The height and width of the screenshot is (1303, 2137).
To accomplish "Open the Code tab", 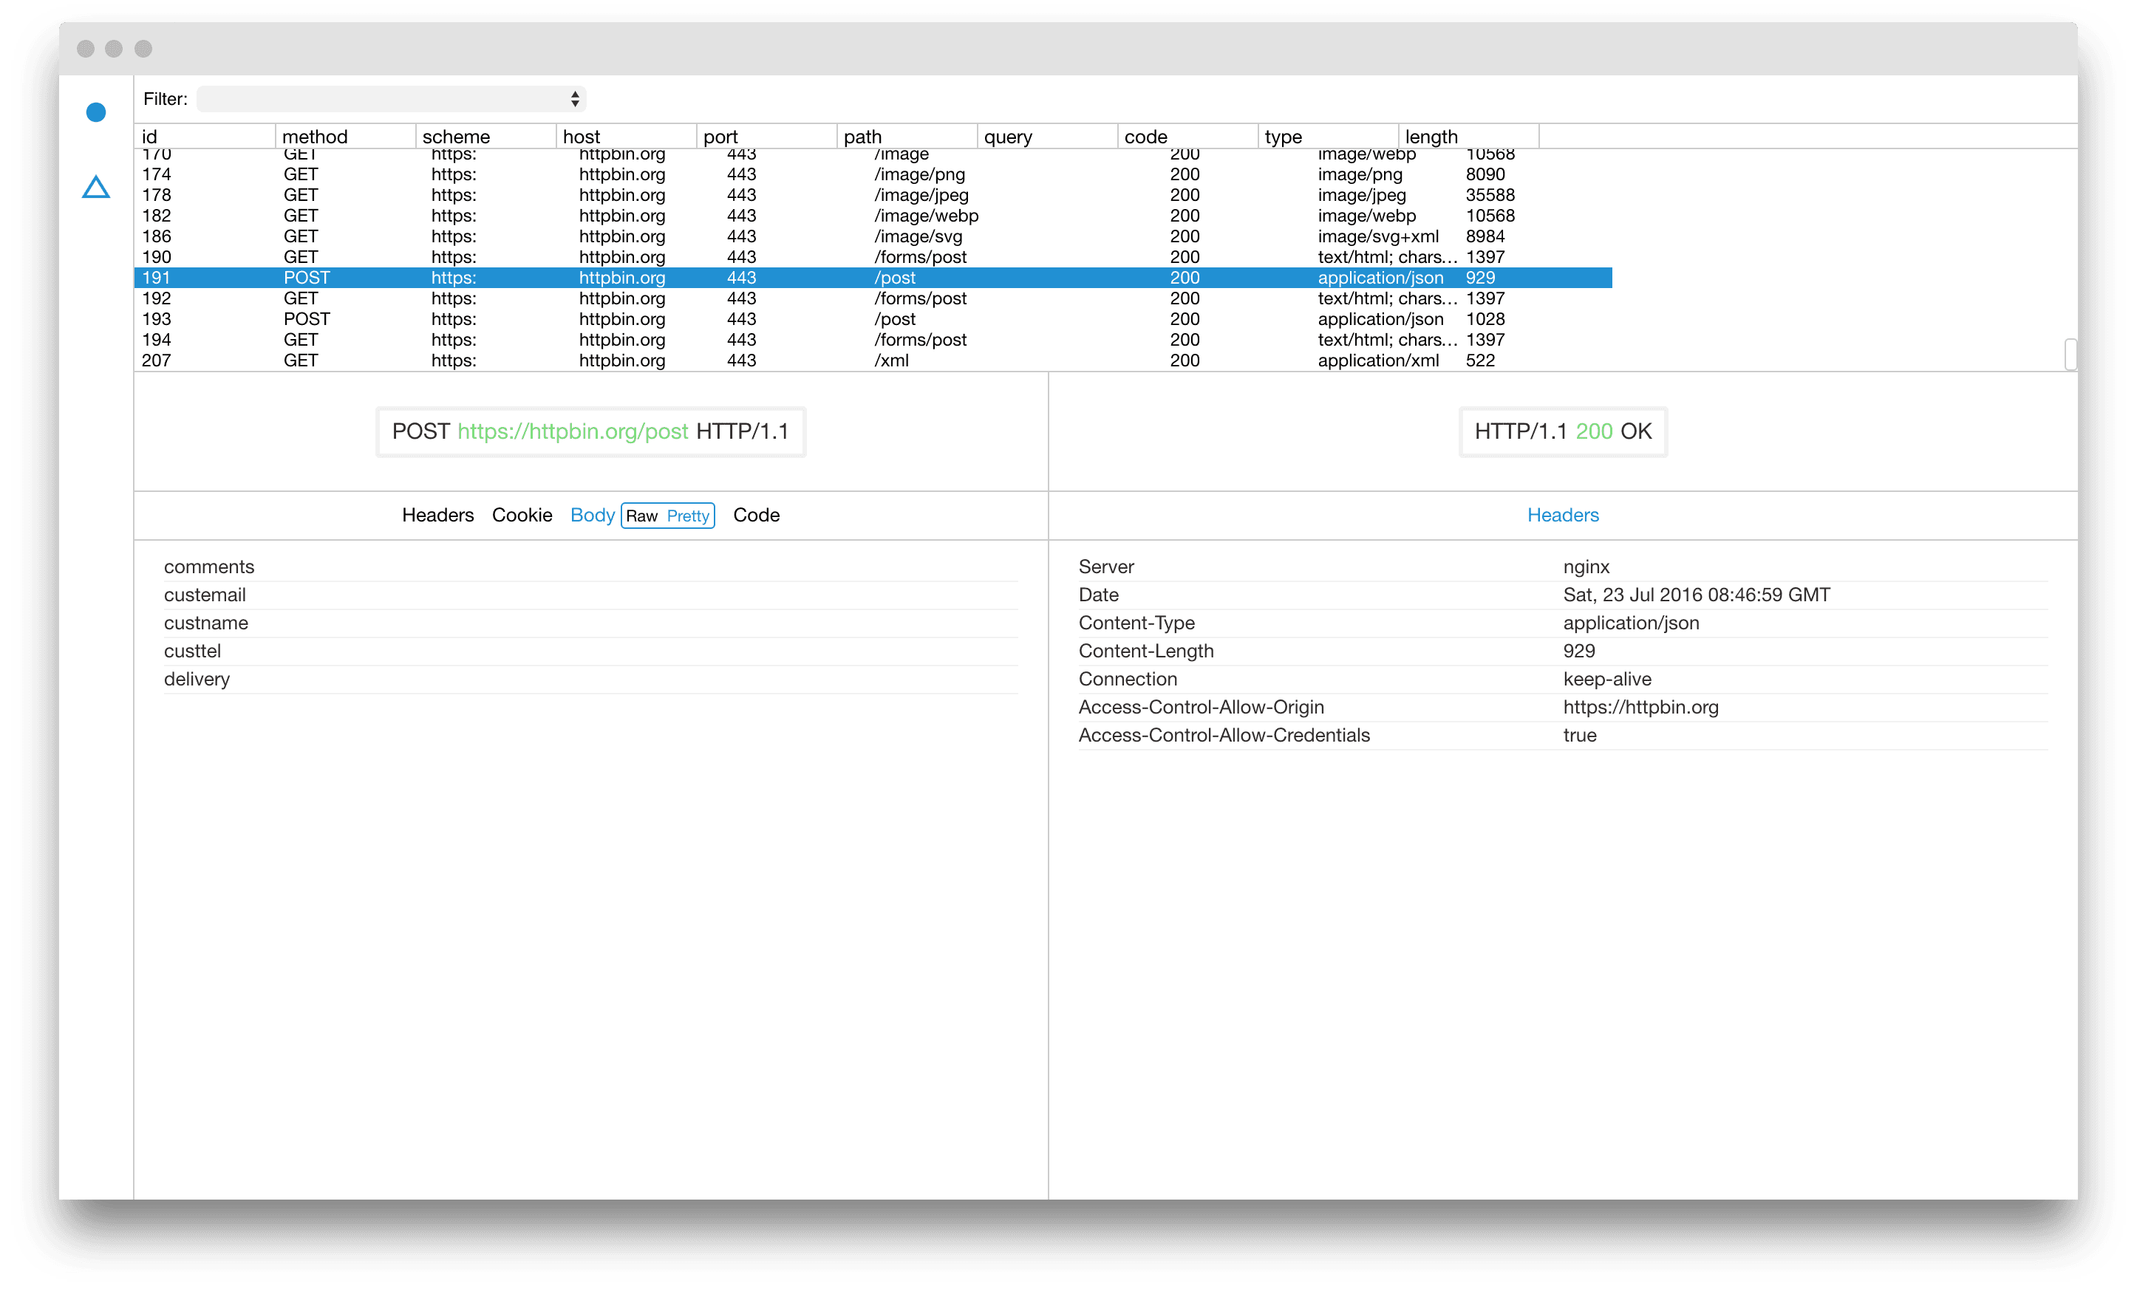I will point(756,515).
